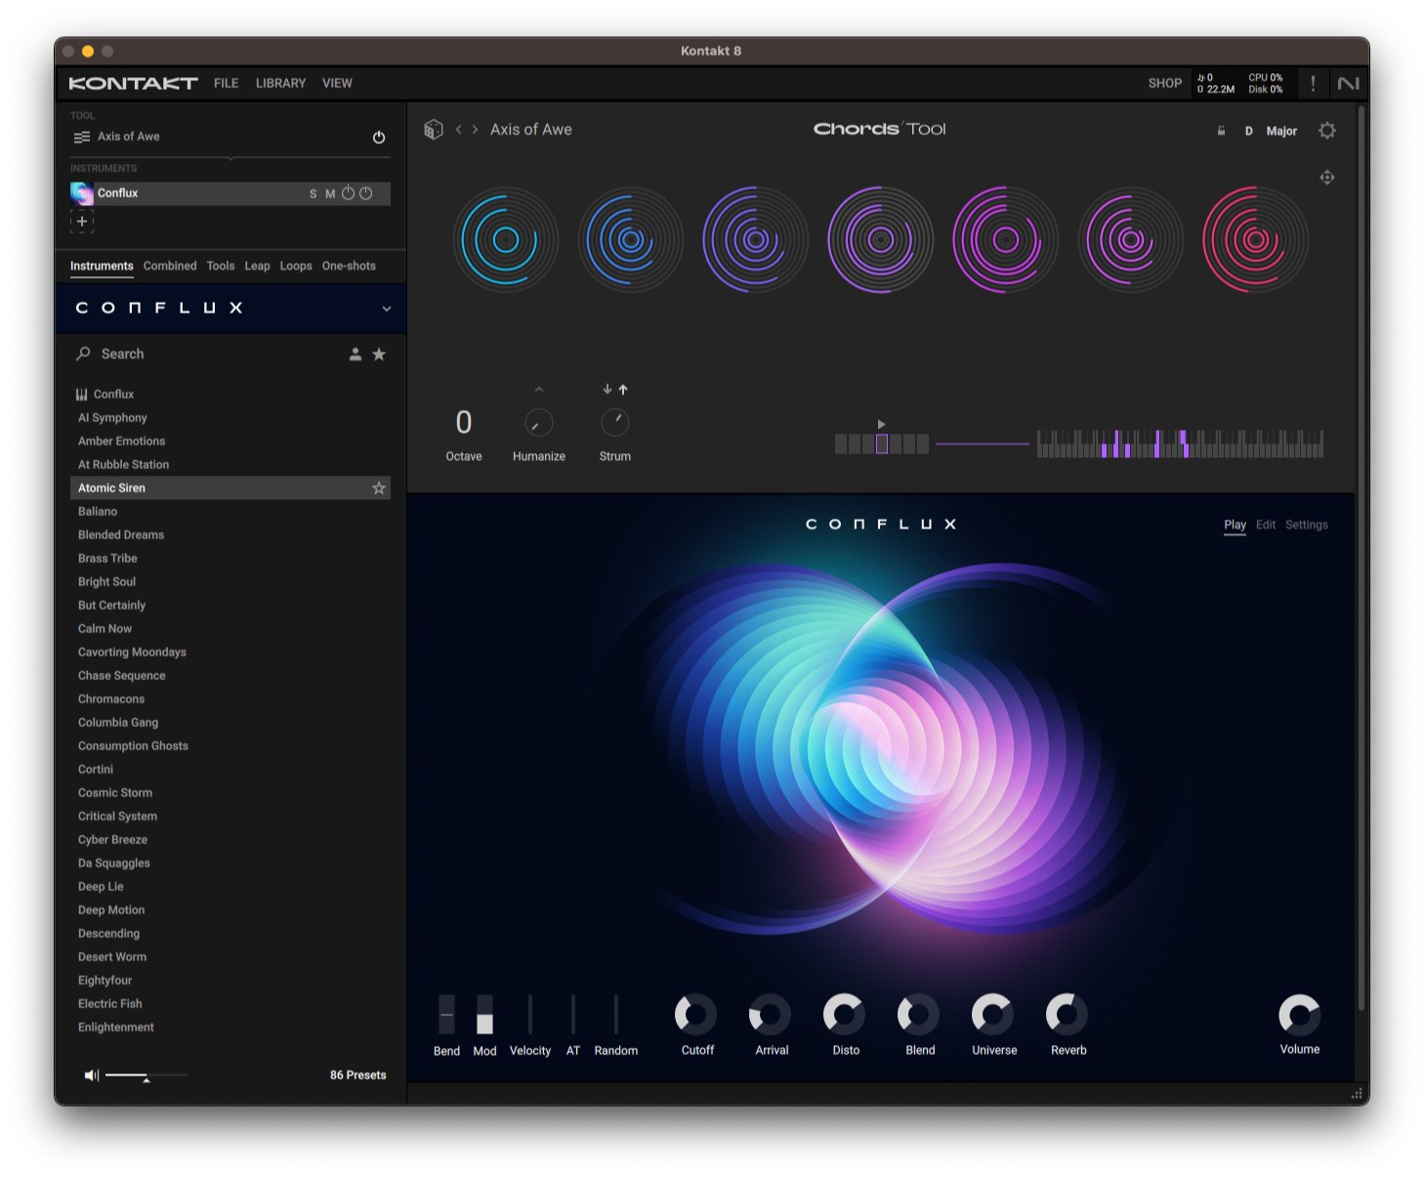Open the SHOP page
Viewport: 1424px width, 1178px height.
click(x=1163, y=83)
